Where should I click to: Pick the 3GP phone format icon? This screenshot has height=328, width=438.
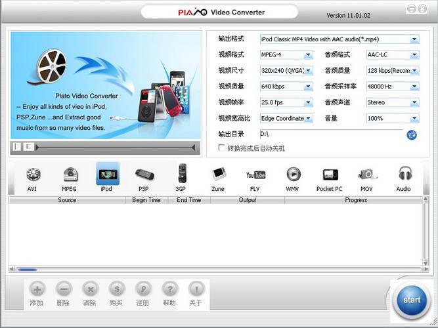pos(181,175)
